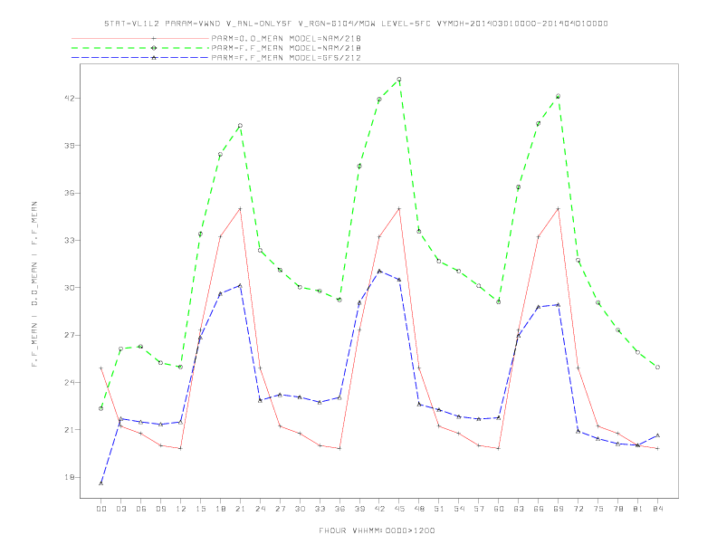The image size is (717, 554).
Task: Click the x-axis label FHOUR VHHMM=0000>1200
Action: (377, 530)
